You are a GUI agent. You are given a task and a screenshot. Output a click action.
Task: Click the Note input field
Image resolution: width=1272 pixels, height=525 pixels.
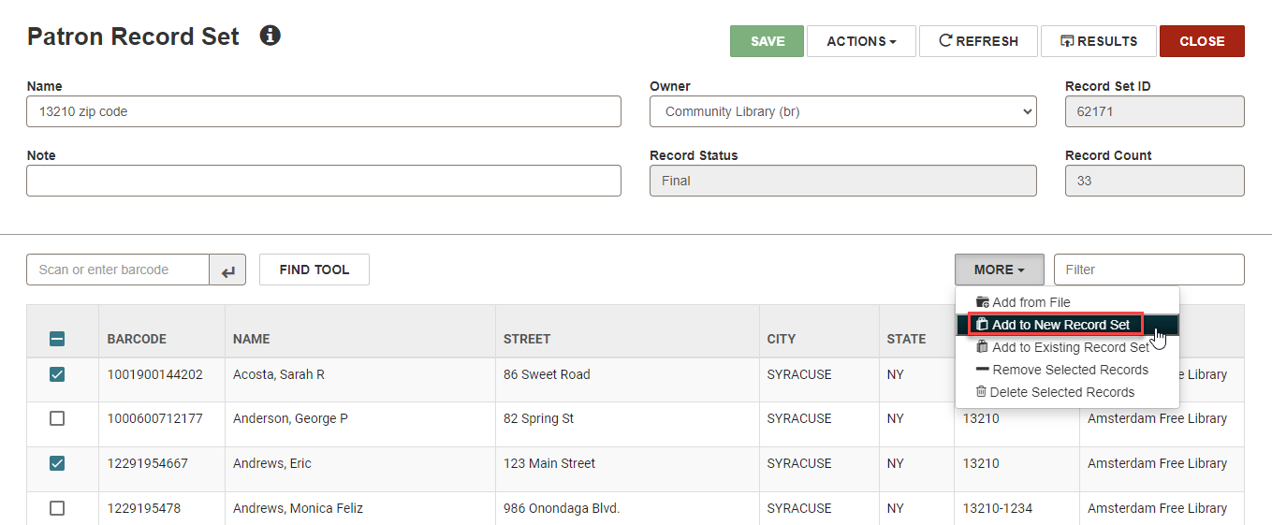324,181
